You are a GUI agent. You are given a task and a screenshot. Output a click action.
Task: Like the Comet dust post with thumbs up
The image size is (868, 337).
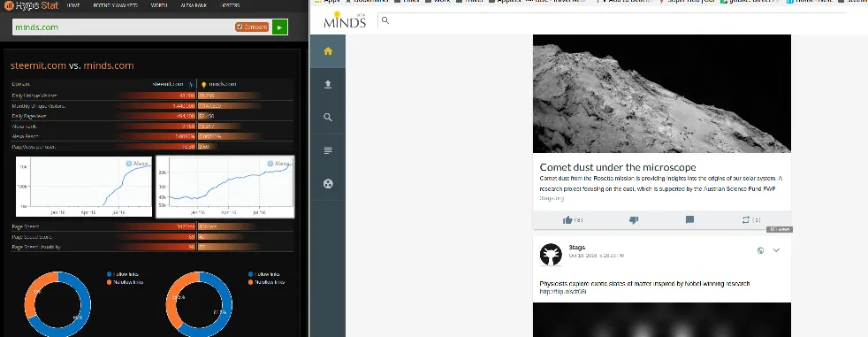pyautogui.click(x=567, y=220)
